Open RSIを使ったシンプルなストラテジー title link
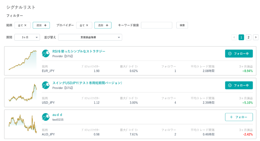Image resolution: width=260 pixels, height=141 pixels. click(79, 51)
